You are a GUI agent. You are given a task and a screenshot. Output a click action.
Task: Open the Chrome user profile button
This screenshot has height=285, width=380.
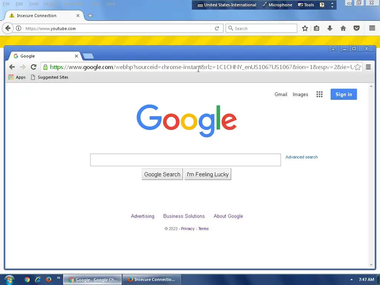coord(333,49)
